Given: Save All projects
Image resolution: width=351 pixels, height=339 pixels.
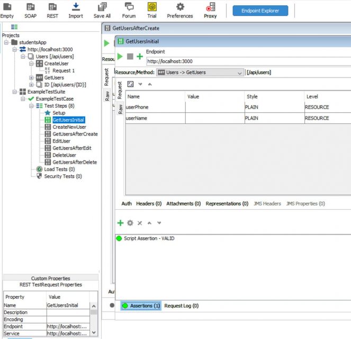Looking at the screenshot, I should (x=102, y=11).
